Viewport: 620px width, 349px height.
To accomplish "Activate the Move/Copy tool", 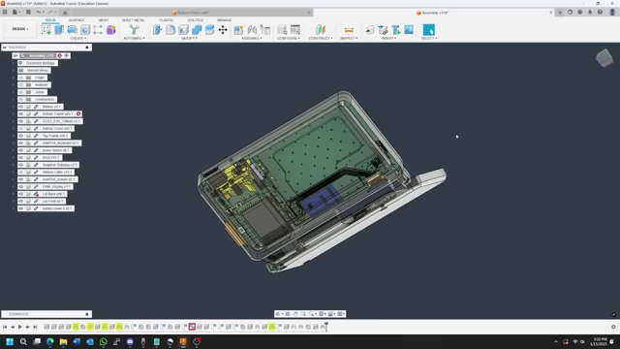I will click(223, 30).
